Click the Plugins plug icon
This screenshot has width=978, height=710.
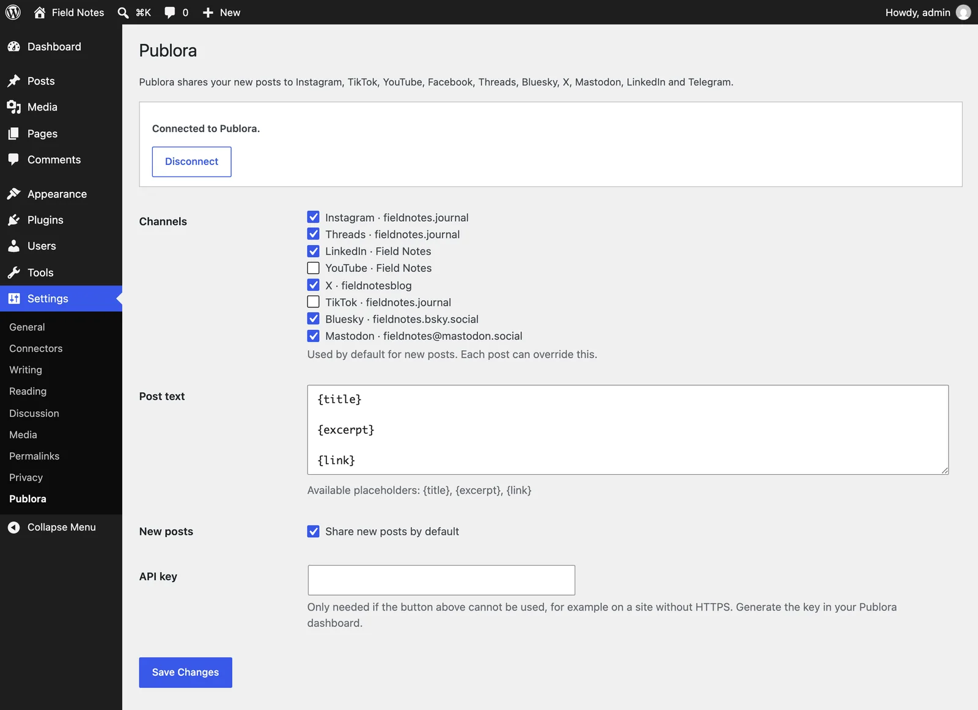[13, 220]
